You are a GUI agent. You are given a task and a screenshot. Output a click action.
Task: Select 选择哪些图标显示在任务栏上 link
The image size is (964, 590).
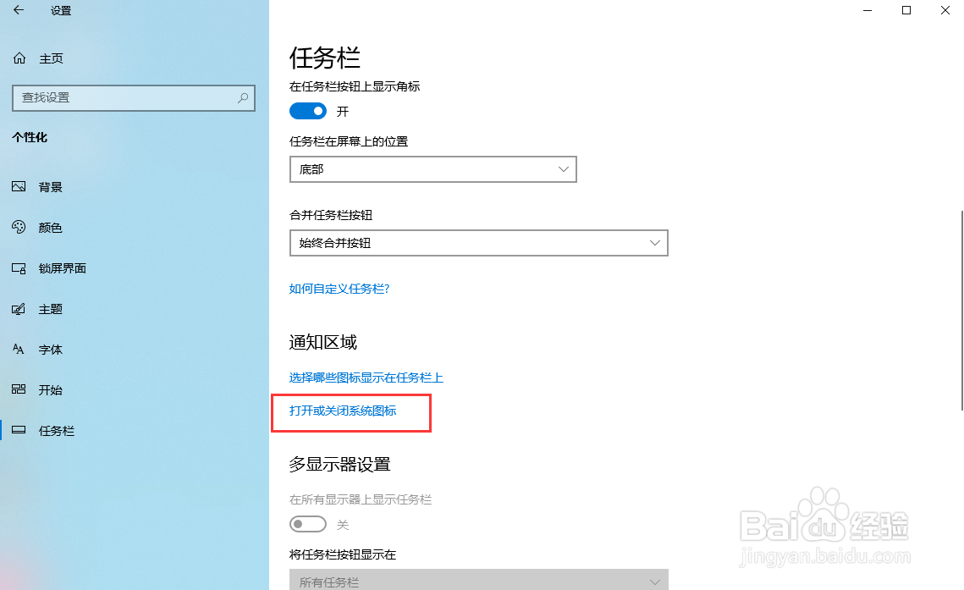pos(366,378)
